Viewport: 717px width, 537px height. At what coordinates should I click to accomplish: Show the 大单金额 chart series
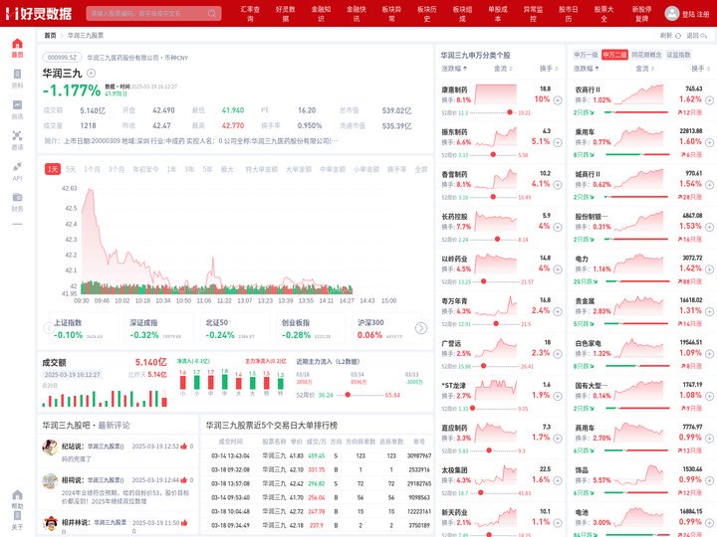299,169
